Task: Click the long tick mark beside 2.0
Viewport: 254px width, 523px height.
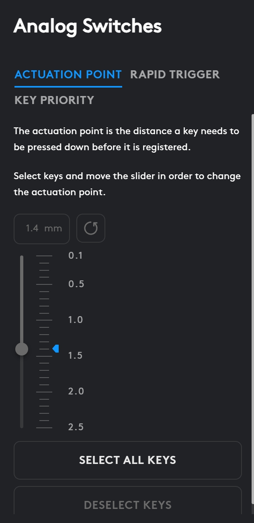Action: (44, 392)
